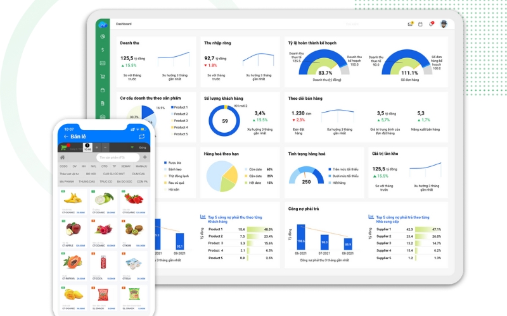Select the BA DO XOC category tab
The image size is (507, 316).
(124, 181)
